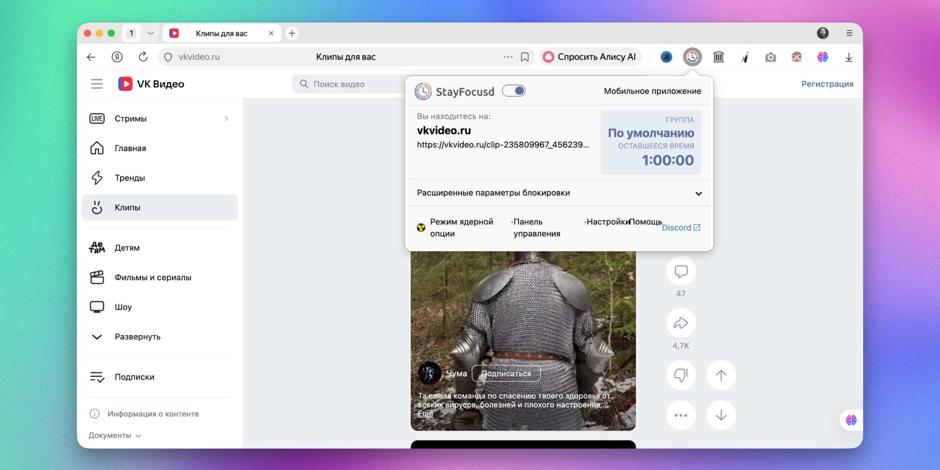Click По умолчанию group name
The height and width of the screenshot is (470, 940).
[x=651, y=133]
